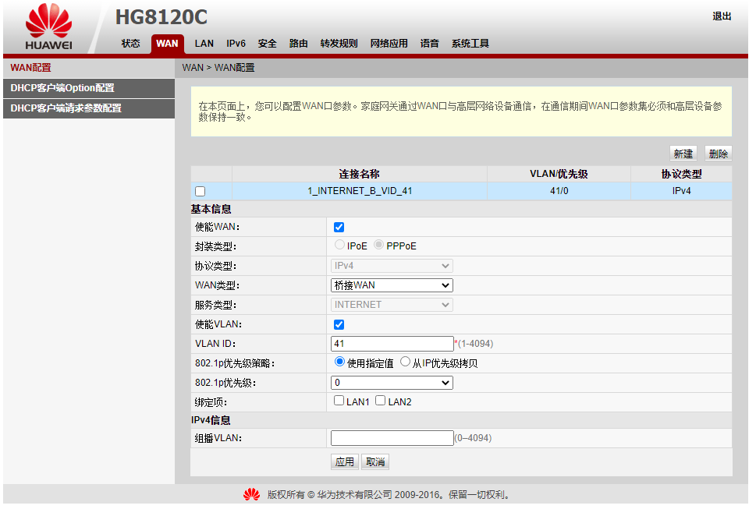Image resolution: width=756 pixels, height=509 pixels.
Task: Check the LAN1 binding checkbox
Action: pos(339,401)
